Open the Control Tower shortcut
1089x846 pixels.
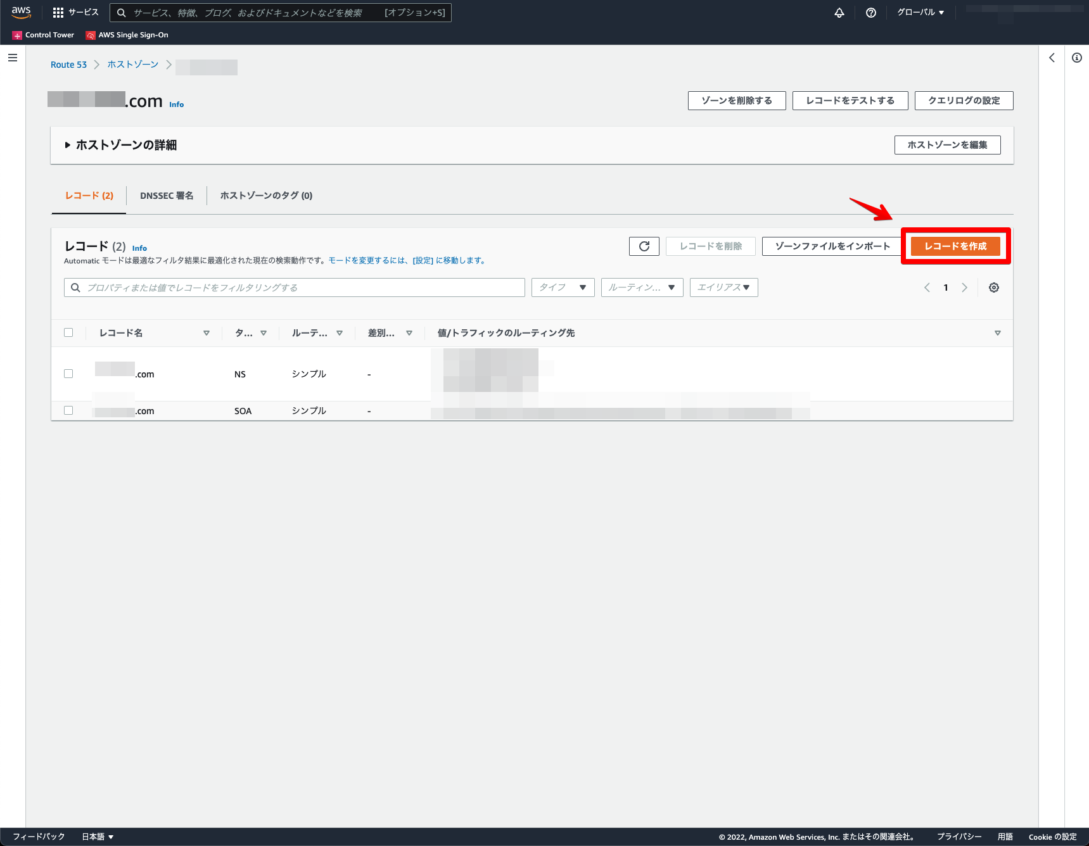(x=43, y=35)
